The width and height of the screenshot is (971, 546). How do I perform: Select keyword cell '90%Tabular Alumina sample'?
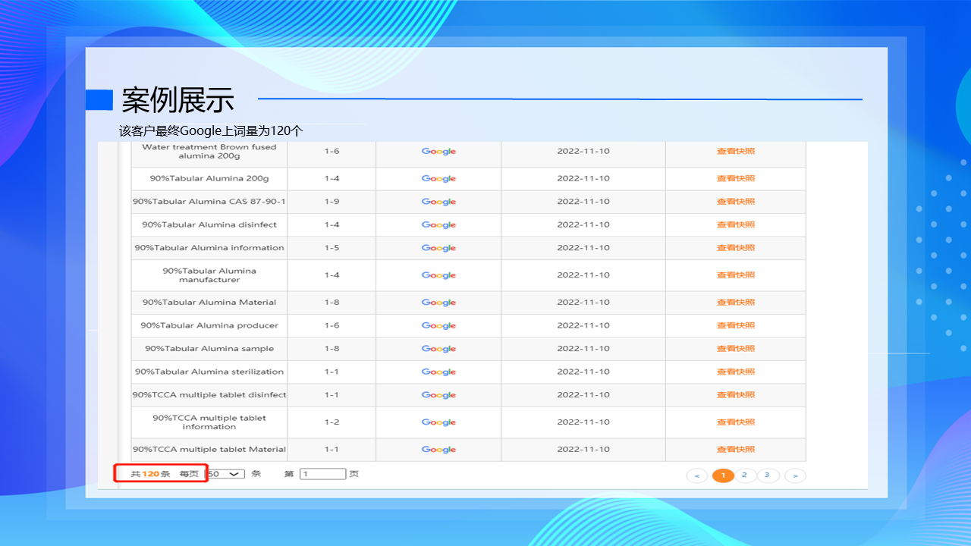209,349
